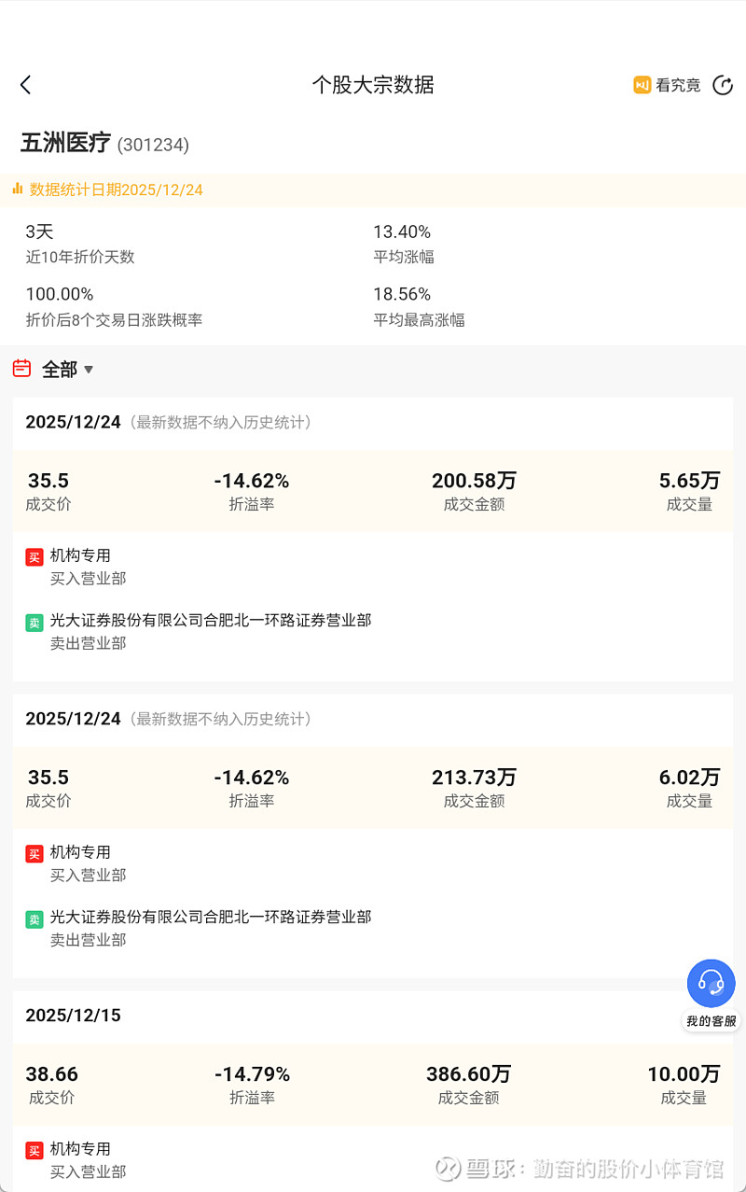Tap the bar chart icon beside 数据统计日期
746x1192 pixels.
pos(17,189)
